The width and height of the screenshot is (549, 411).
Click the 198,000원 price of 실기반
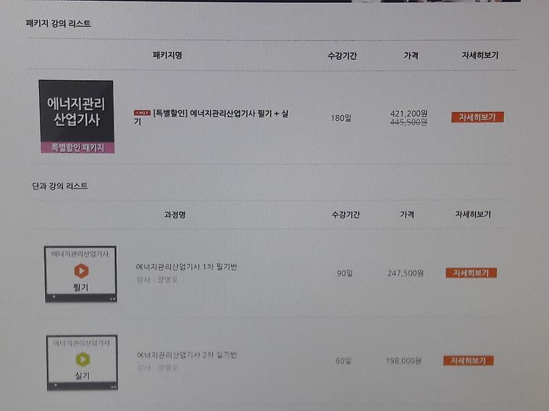click(403, 361)
